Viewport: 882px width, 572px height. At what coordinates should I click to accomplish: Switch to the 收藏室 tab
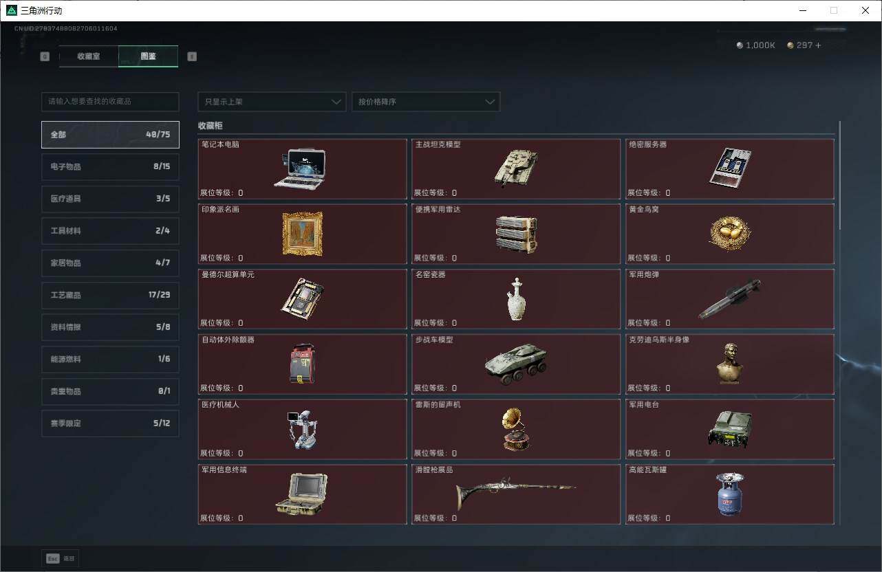click(89, 56)
